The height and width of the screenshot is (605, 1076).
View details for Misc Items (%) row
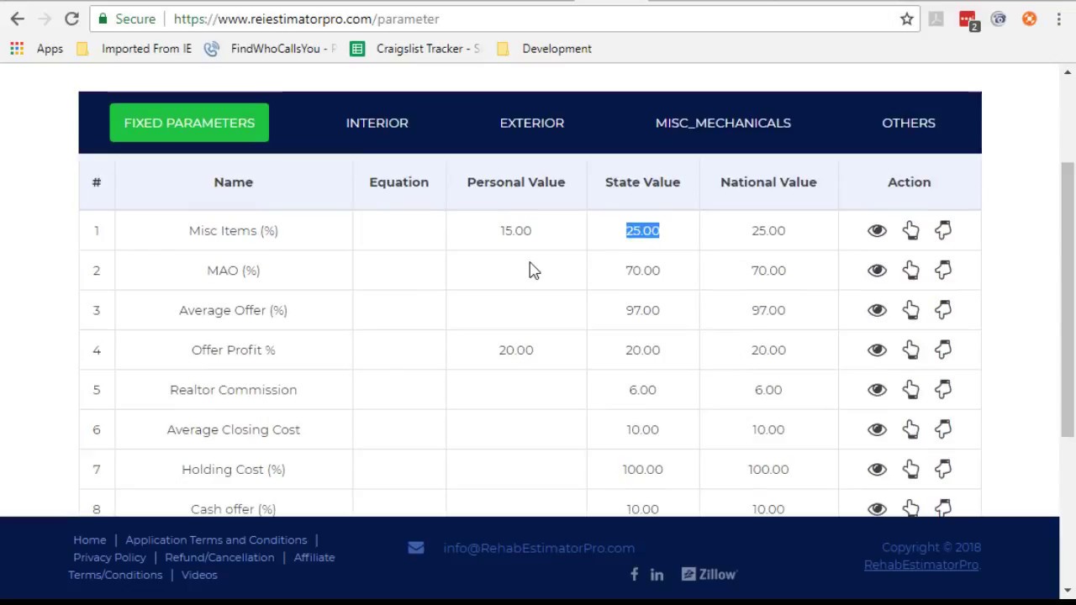point(877,230)
